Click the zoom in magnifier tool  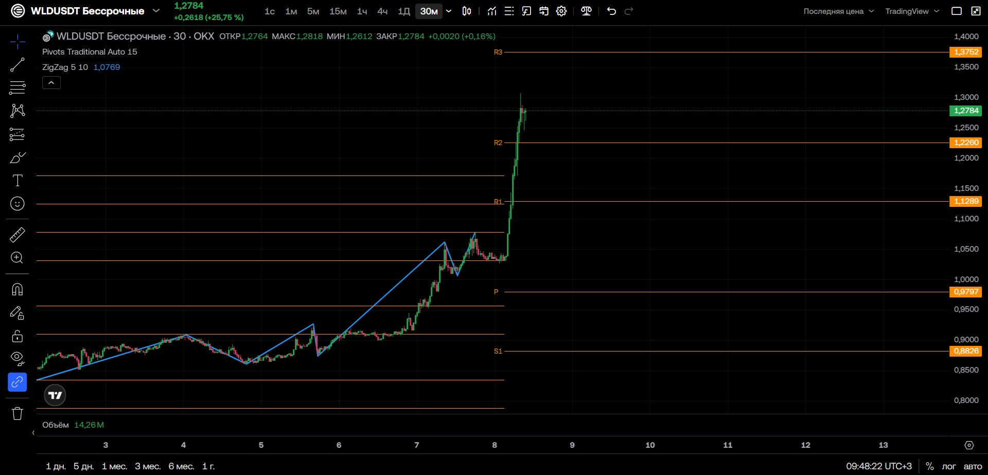tap(17, 258)
